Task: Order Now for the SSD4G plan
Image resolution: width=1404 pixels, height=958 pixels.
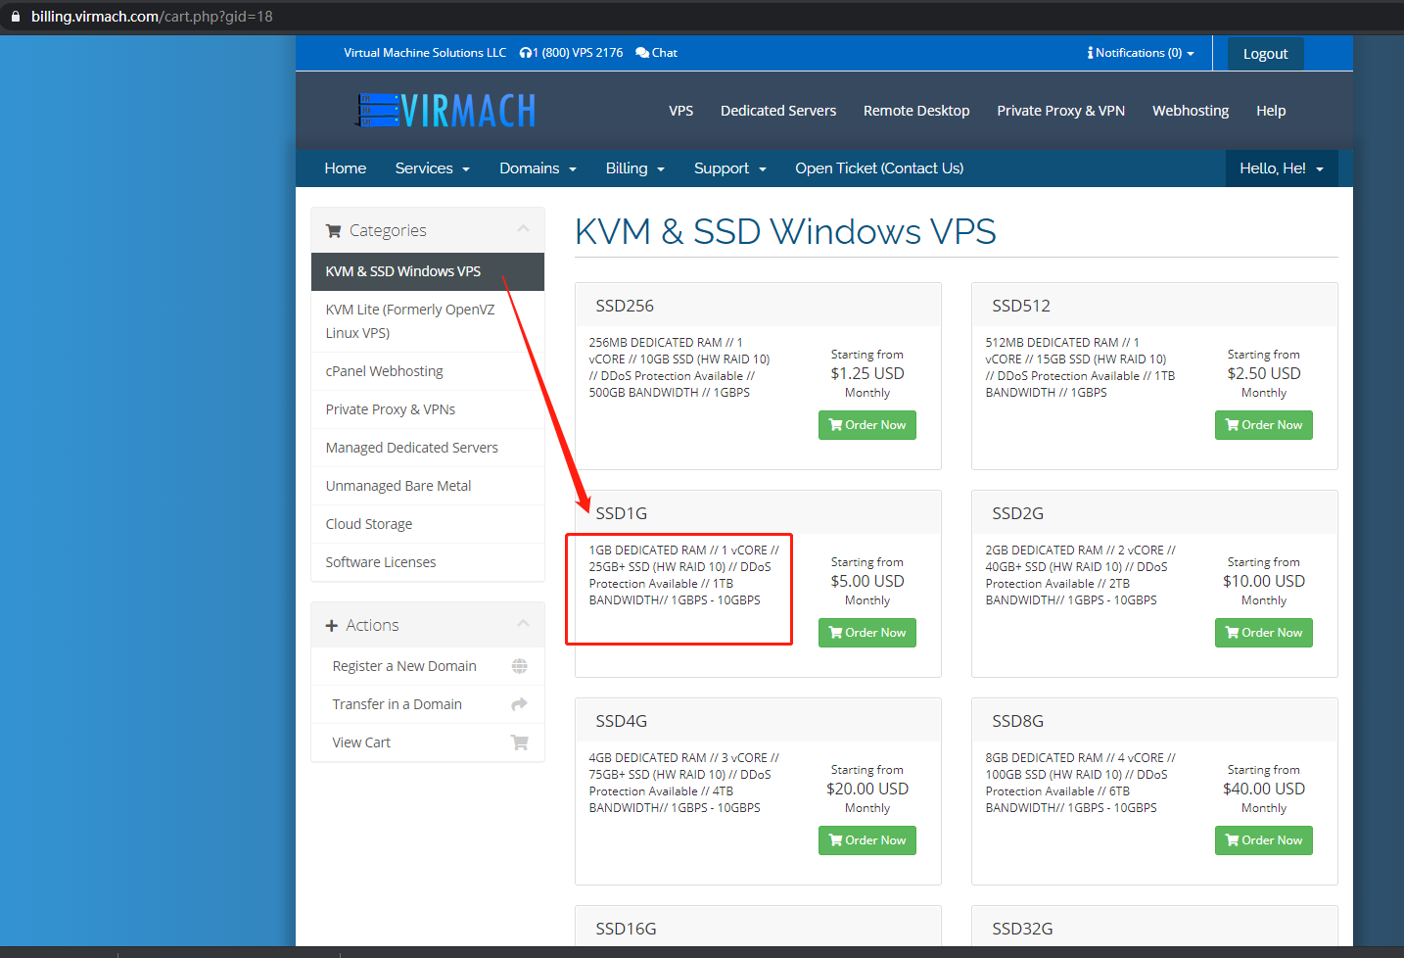Action: pos(867,840)
